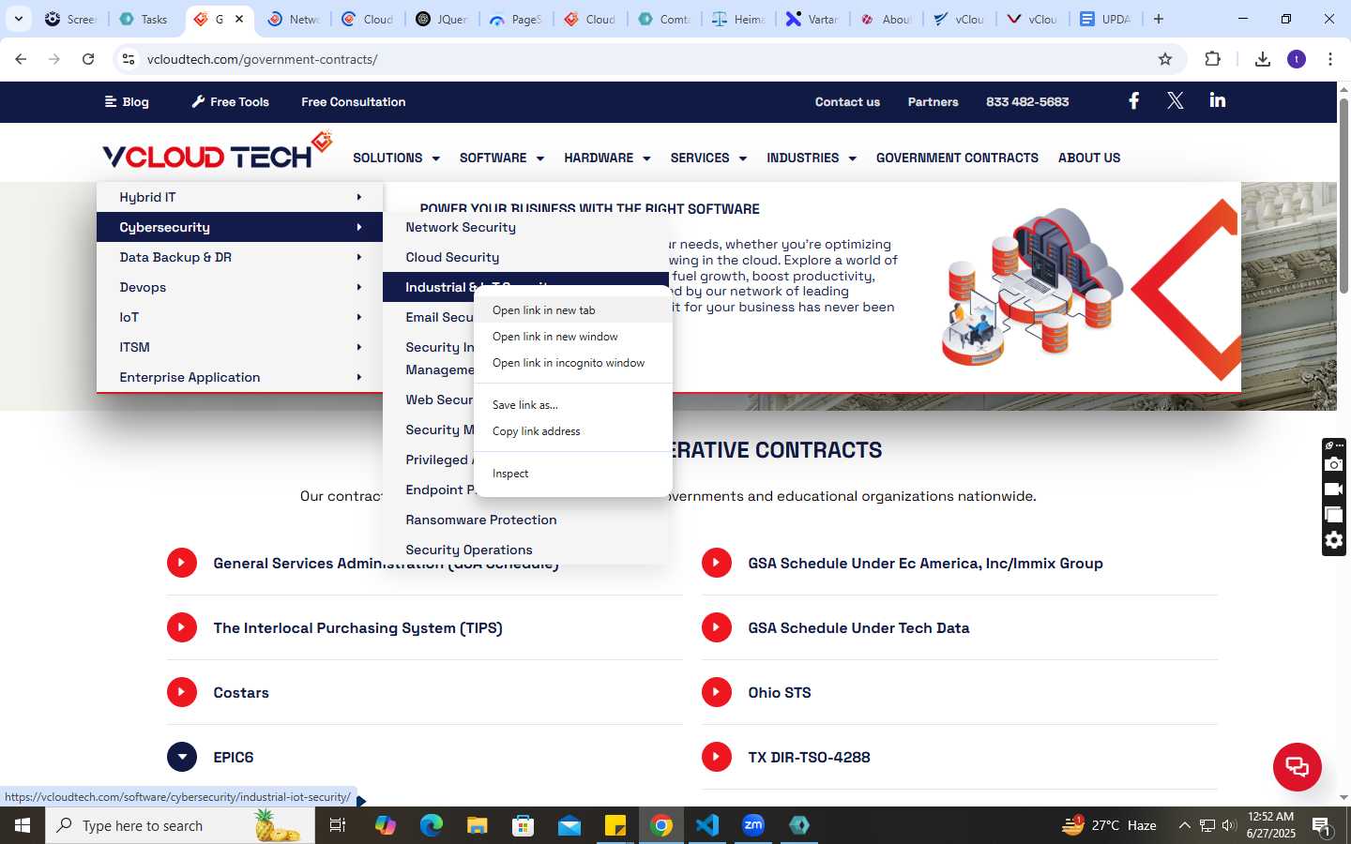Go back with the browser back arrow
Viewport: 1351px width, 844px height.
[21, 59]
